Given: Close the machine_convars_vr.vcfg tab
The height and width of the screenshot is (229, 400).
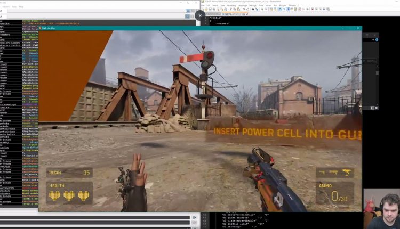Looking at the screenshot, I should coord(247,14).
